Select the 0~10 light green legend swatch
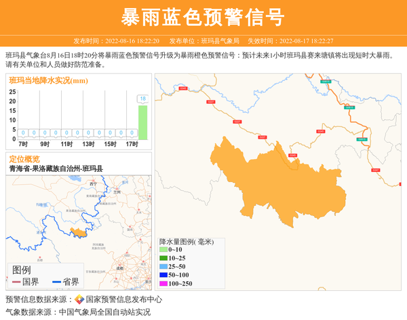The image size is (407, 320). [x=163, y=250]
